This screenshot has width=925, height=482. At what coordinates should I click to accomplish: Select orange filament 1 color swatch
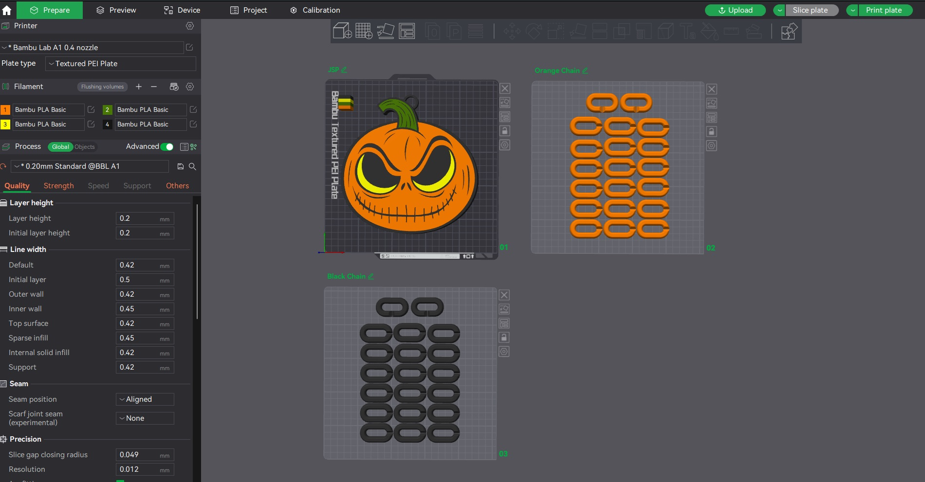click(x=5, y=110)
